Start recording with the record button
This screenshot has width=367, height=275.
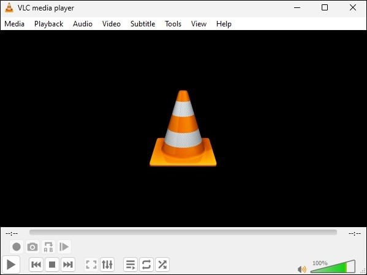pyautogui.click(x=17, y=247)
